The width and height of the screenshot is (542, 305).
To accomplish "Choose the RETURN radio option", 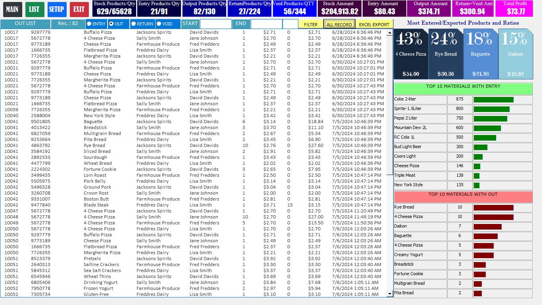I will pos(142,24).
